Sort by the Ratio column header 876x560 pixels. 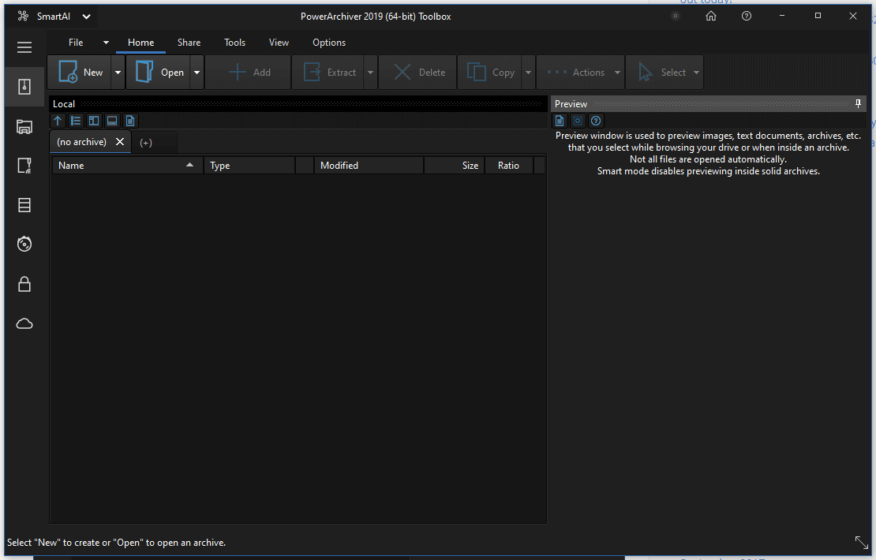coord(508,166)
